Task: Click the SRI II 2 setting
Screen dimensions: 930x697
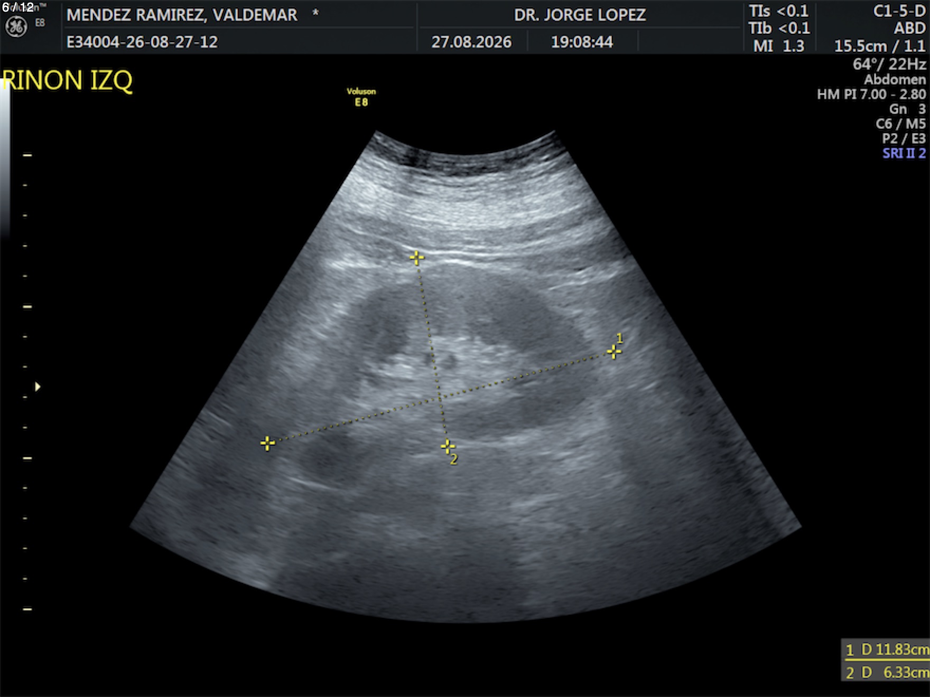Action: (x=904, y=153)
